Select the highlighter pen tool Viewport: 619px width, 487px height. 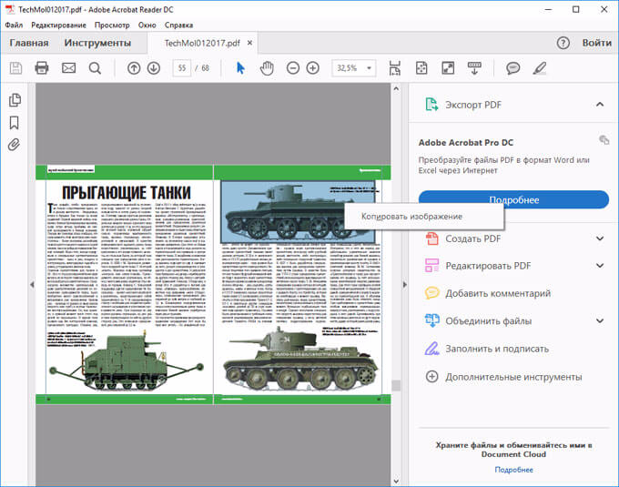click(540, 68)
